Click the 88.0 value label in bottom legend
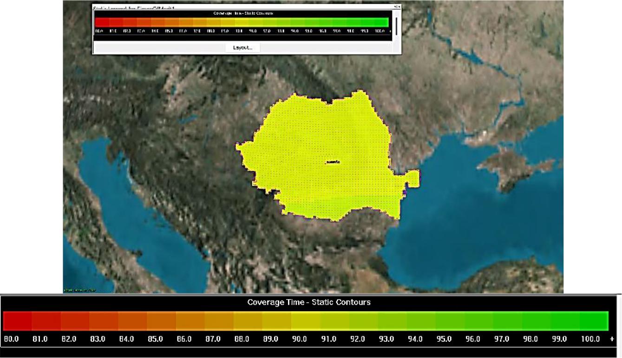The width and height of the screenshot is (622, 358). pos(242,339)
